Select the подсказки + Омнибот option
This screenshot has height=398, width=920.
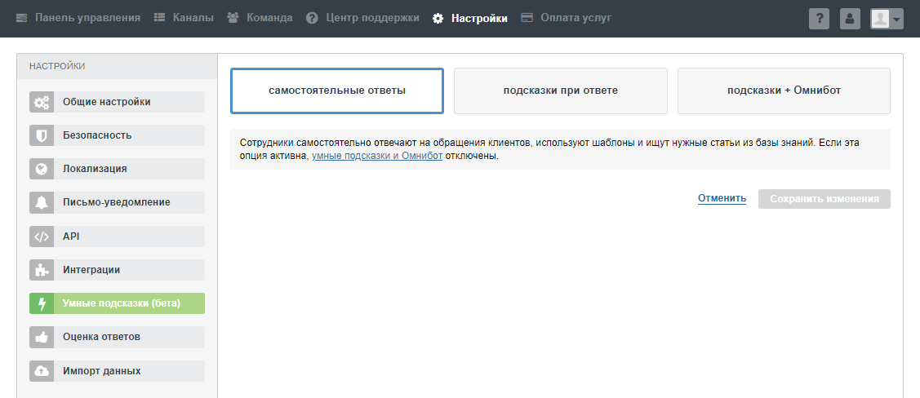coord(784,91)
